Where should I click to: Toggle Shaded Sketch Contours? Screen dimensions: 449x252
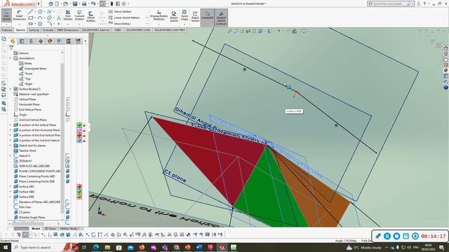pyautogui.click(x=221, y=17)
